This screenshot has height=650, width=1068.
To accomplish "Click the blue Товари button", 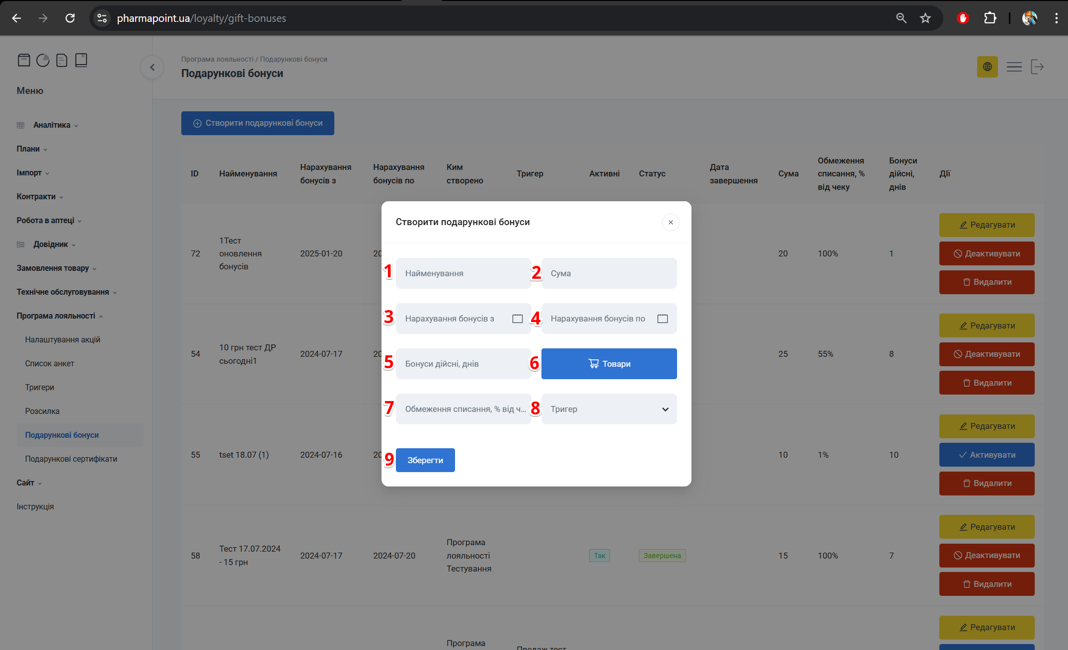I will click(609, 364).
